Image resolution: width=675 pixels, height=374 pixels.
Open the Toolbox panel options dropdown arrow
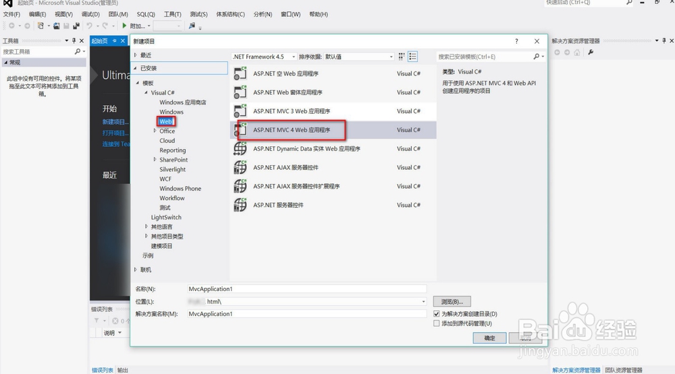67,41
